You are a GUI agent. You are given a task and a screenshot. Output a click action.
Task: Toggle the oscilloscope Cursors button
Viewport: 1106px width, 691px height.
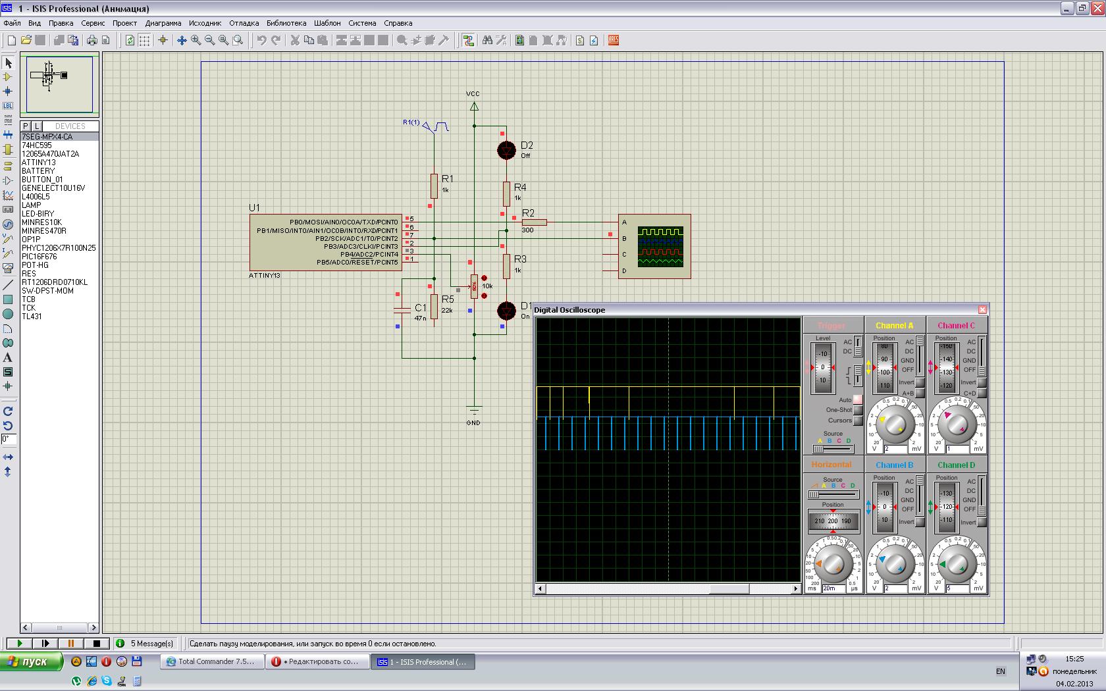(x=858, y=421)
